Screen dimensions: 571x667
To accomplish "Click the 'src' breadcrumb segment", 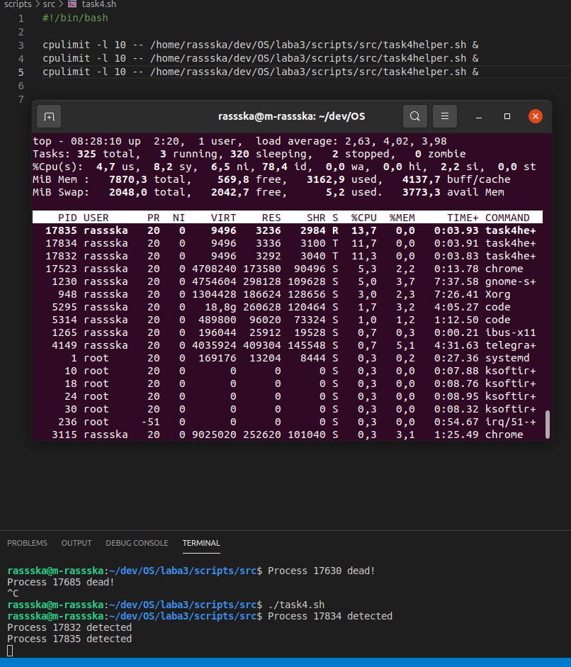I will (49, 4).
